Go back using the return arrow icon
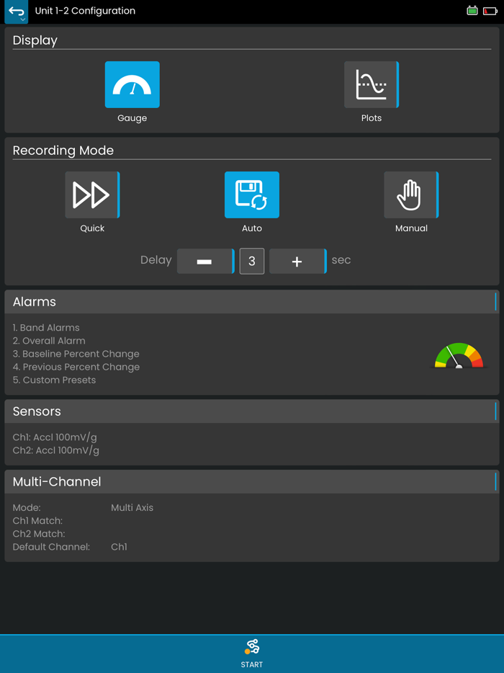The width and height of the screenshot is (504, 673). click(x=17, y=12)
